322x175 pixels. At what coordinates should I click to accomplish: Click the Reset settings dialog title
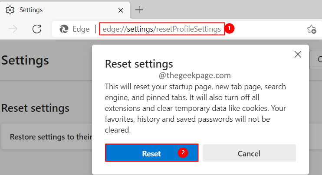pos(139,64)
